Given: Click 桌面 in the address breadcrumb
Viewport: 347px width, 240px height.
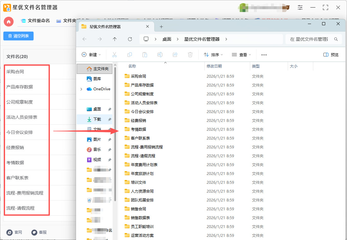Looking at the screenshot, I should click(x=167, y=39).
